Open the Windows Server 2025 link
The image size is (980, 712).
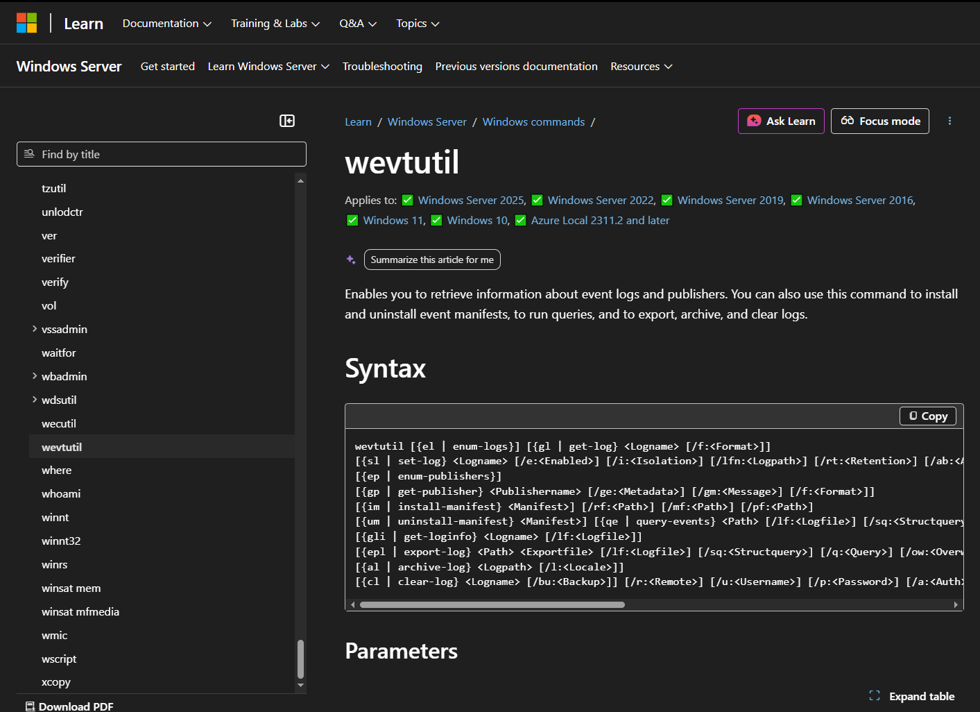point(471,201)
